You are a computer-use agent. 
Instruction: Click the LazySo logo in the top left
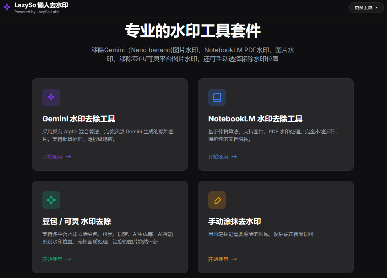tap(7, 7)
